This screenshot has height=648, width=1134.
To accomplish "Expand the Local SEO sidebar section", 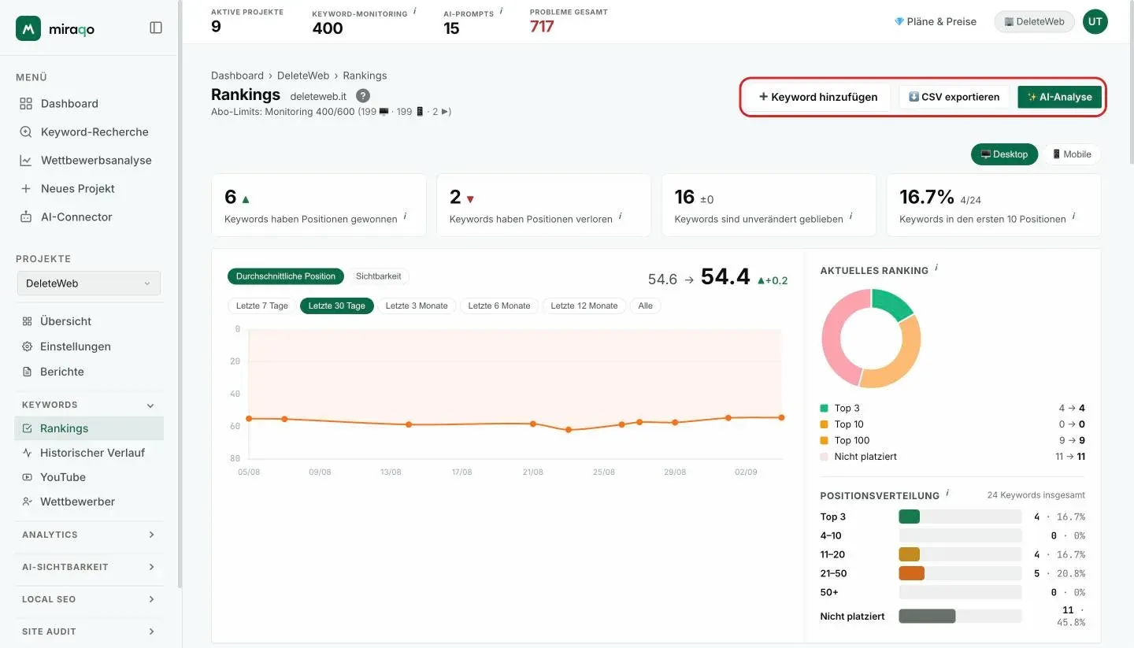I will click(x=151, y=599).
